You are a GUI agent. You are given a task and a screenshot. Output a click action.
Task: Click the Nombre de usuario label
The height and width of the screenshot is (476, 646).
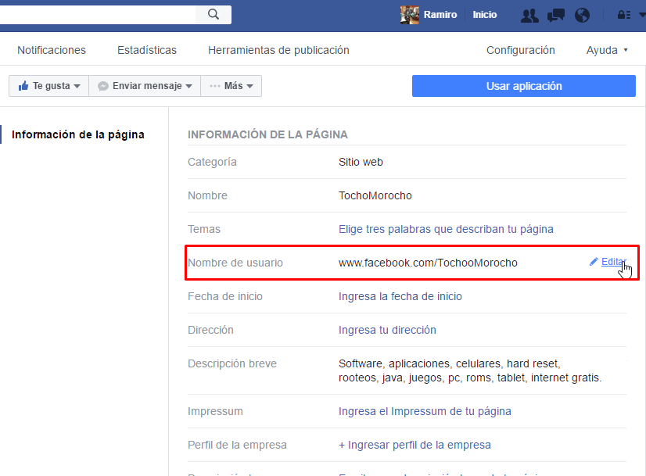click(235, 263)
